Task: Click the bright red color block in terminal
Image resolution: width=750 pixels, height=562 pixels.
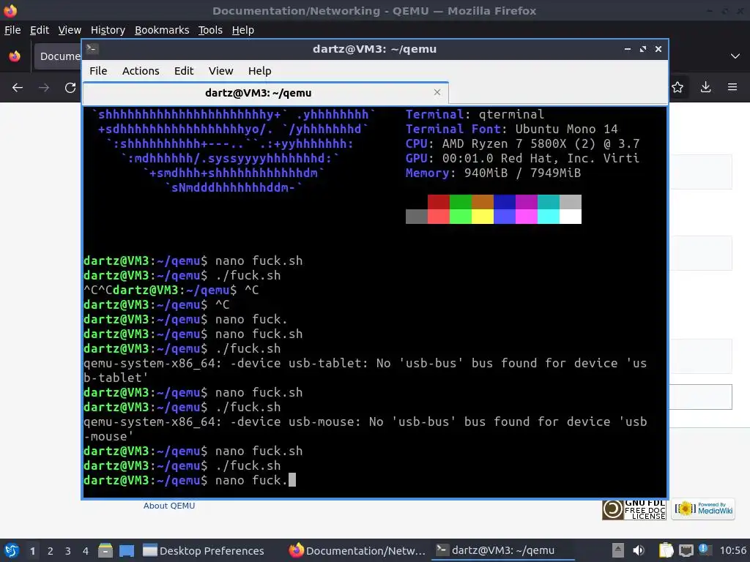Action: tap(439, 217)
